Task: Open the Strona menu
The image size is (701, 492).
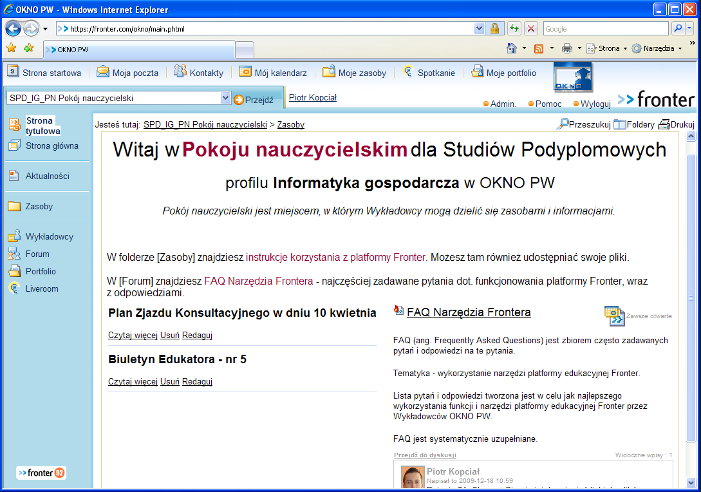Action: (607, 48)
